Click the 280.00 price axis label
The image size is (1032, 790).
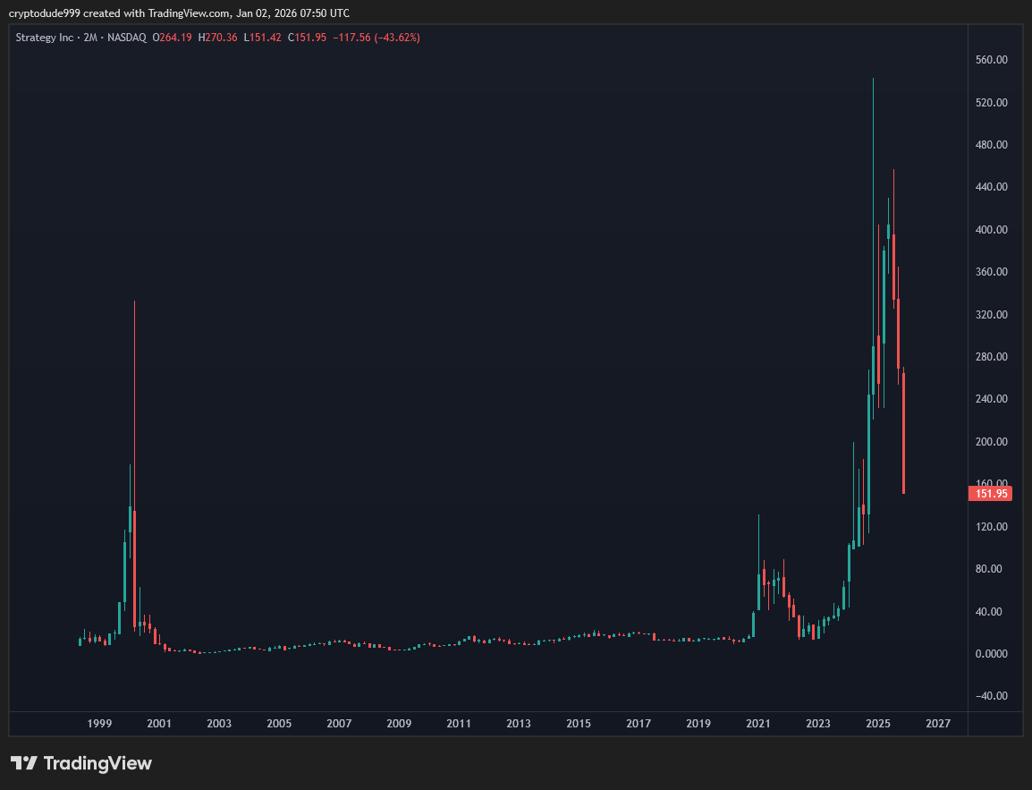(x=991, y=357)
